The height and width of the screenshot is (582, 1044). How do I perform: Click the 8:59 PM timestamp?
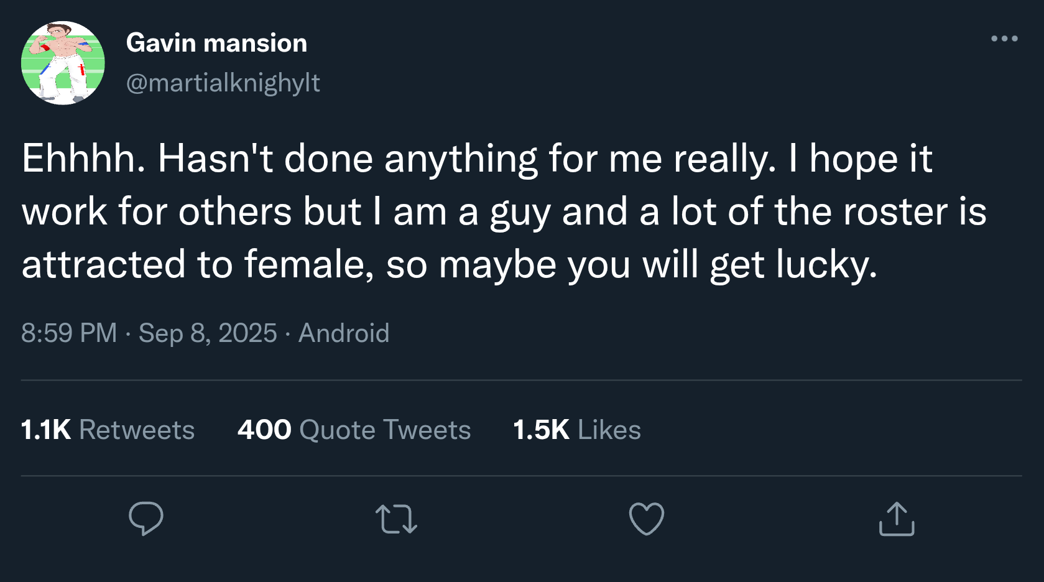point(69,333)
